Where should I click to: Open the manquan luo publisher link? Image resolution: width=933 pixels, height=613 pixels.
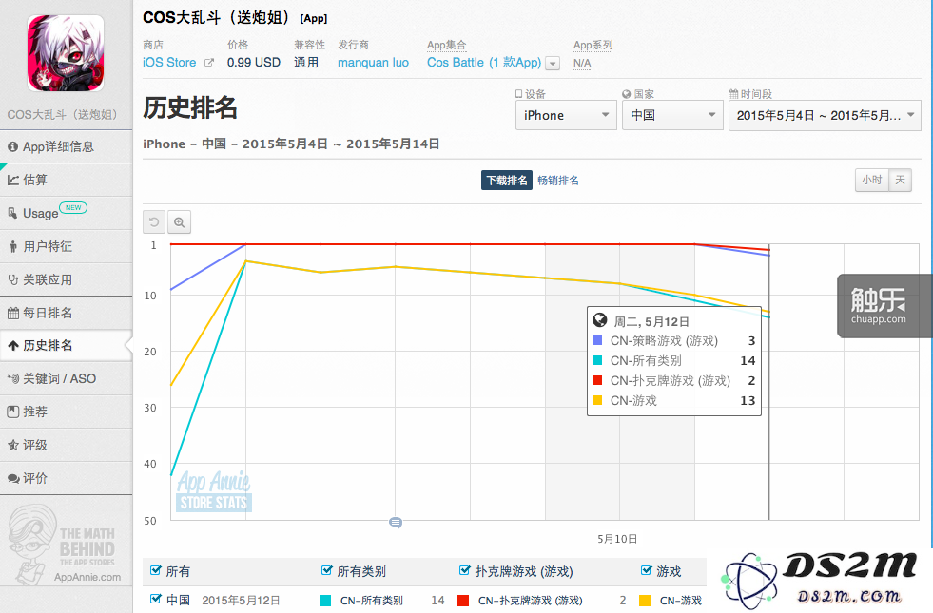[373, 63]
